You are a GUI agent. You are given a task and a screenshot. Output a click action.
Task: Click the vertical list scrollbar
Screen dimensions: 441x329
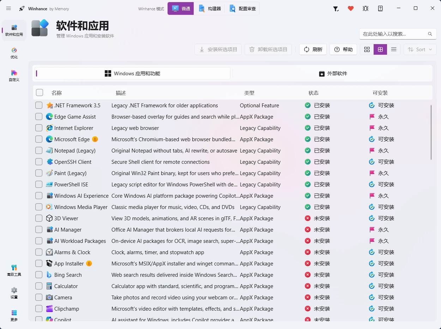click(x=431, y=132)
